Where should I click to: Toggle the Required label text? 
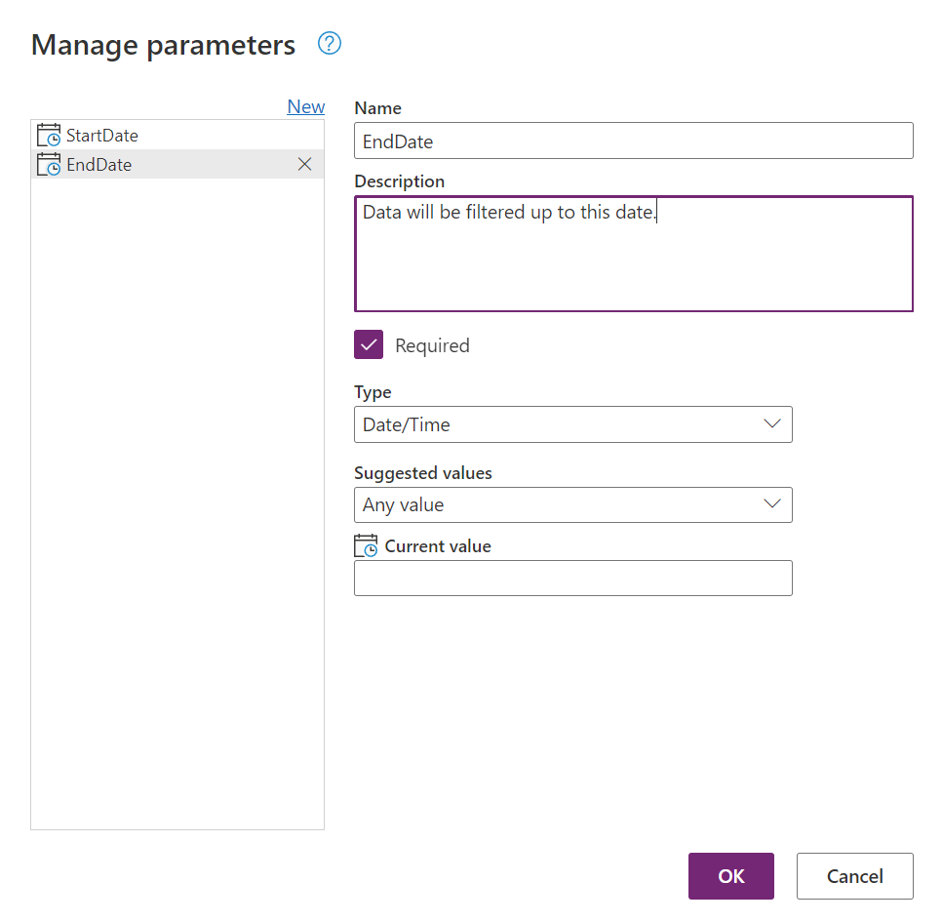tap(432, 345)
